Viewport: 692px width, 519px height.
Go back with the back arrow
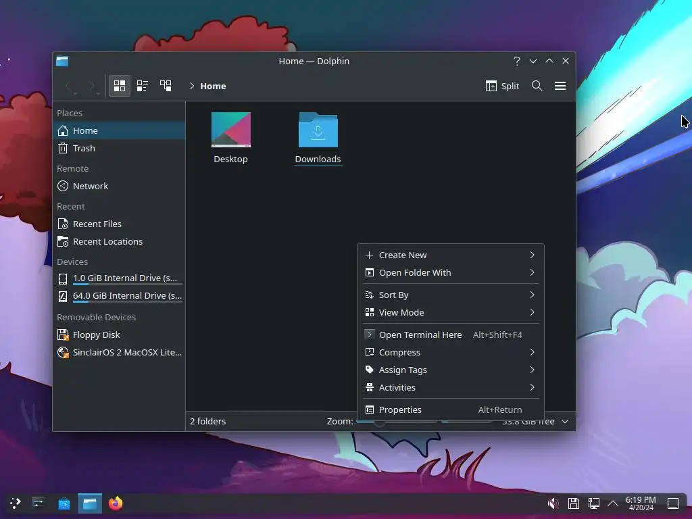click(x=70, y=86)
